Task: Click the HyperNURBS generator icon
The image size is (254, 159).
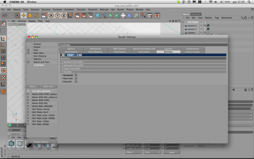Action: coord(110,15)
